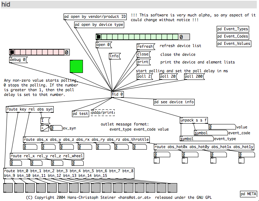Open pd Event_Codes subpatch

click(233, 36)
